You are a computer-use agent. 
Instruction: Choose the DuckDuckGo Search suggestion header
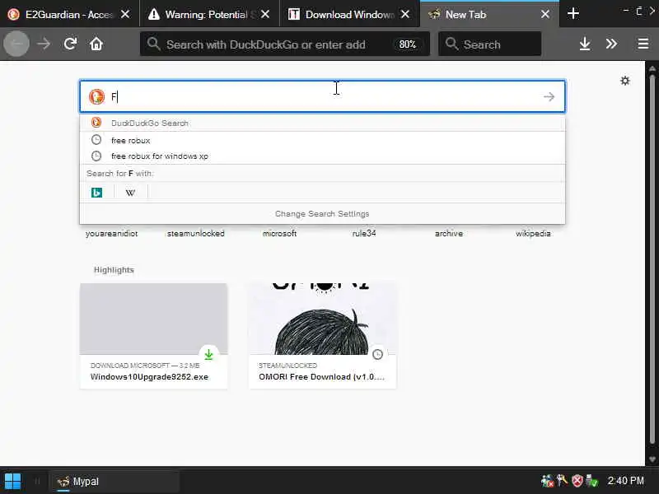322,123
